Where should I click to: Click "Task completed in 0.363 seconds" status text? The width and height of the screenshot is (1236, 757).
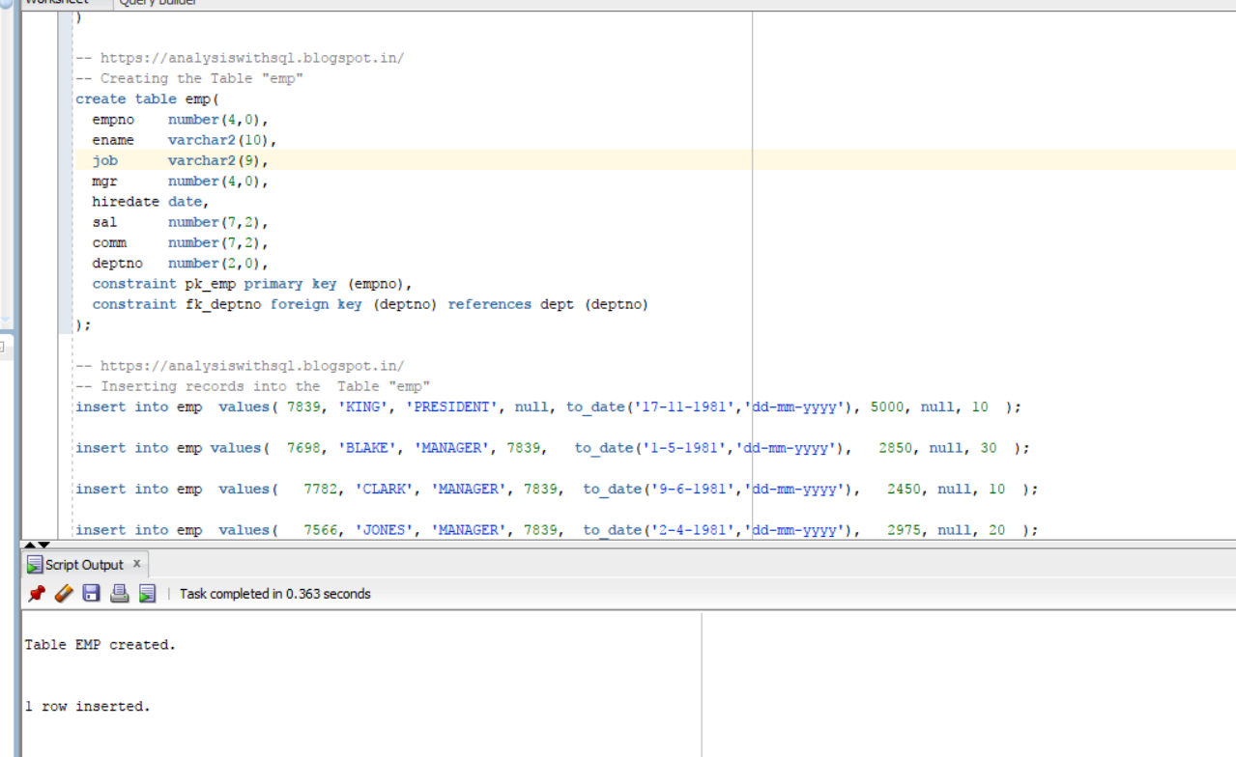point(275,594)
